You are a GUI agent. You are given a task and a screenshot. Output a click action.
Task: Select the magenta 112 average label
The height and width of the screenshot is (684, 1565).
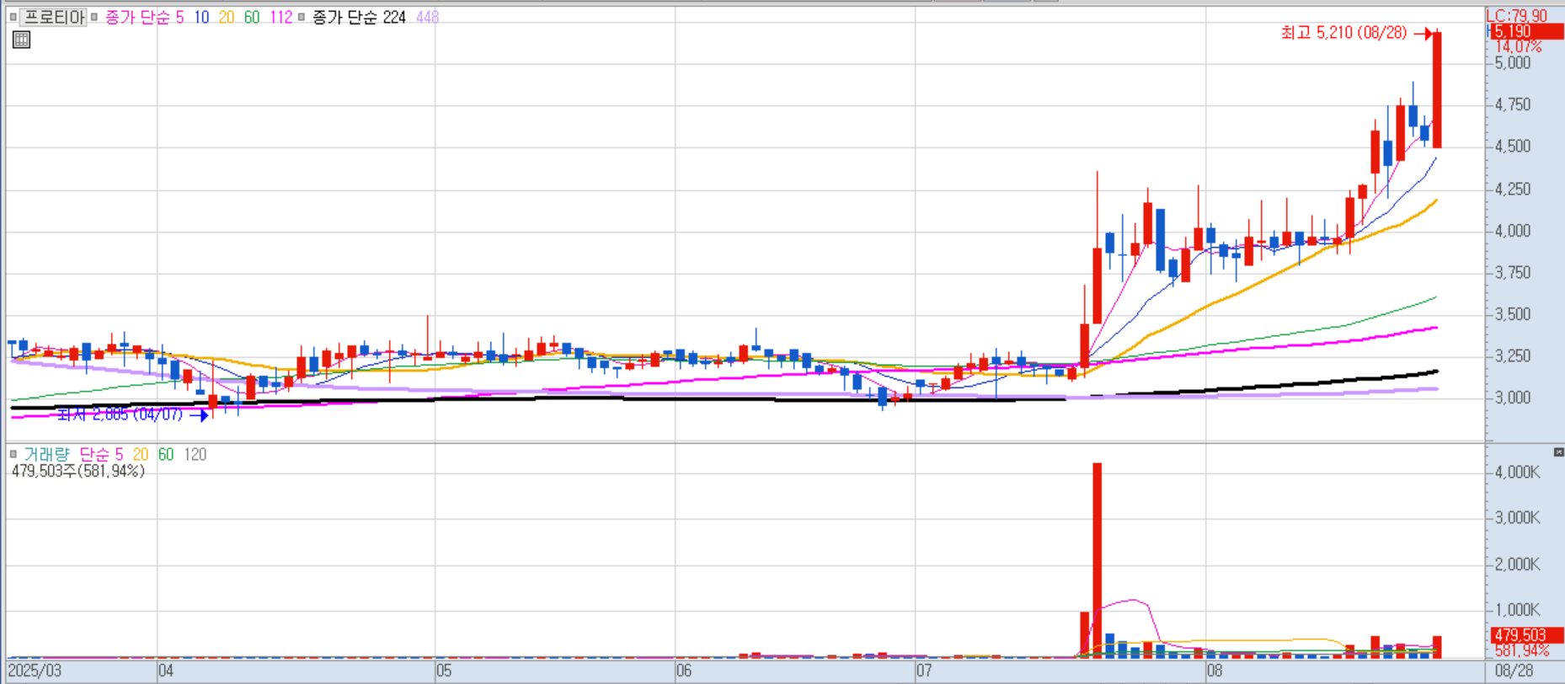pyautogui.click(x=281, y=17)
